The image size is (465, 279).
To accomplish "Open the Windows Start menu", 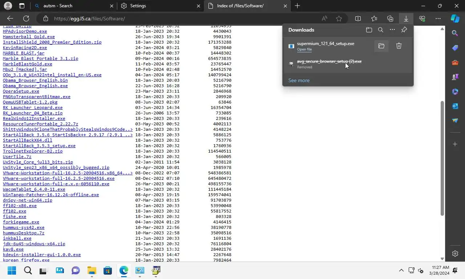I will coord(12,270).
